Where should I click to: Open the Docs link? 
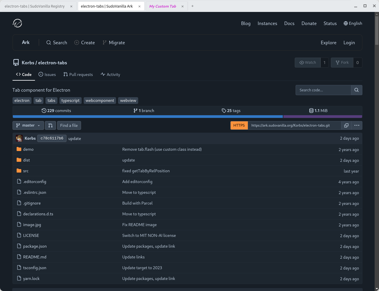[289, 23]
